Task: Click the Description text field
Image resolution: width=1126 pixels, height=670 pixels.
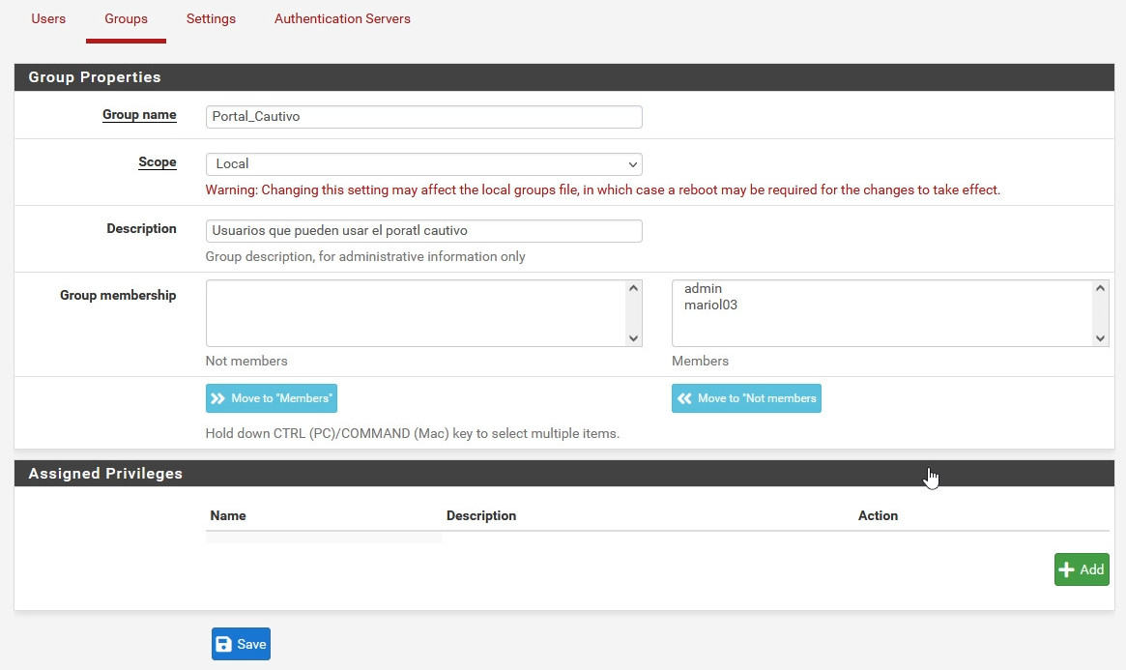Action: pos(423,231)
